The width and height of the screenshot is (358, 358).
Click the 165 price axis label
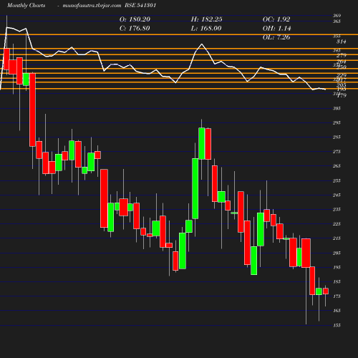coord(337,311)
